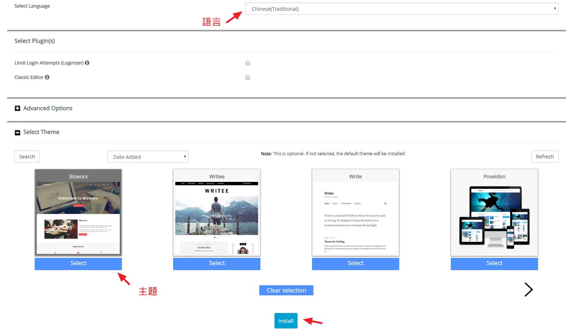Click the theme Search button

(27, 157)
